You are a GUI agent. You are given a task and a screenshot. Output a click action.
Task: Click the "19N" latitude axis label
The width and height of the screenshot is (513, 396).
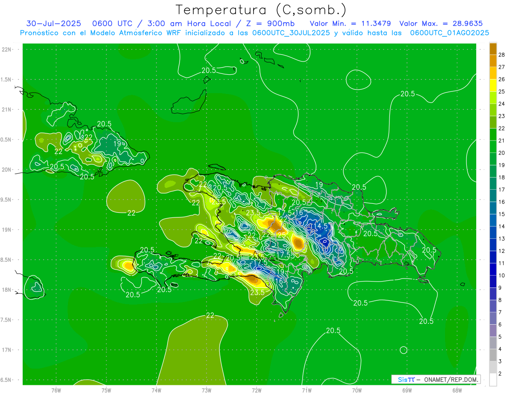pyautogui.click(x=7, y=230)
